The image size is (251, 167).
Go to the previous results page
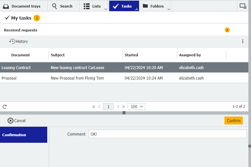tap(99, 106)
